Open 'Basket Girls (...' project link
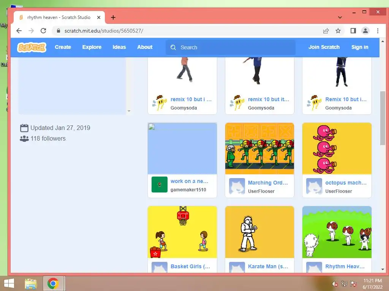Screen dimensions: 389x291 click(x=190, y=266)
